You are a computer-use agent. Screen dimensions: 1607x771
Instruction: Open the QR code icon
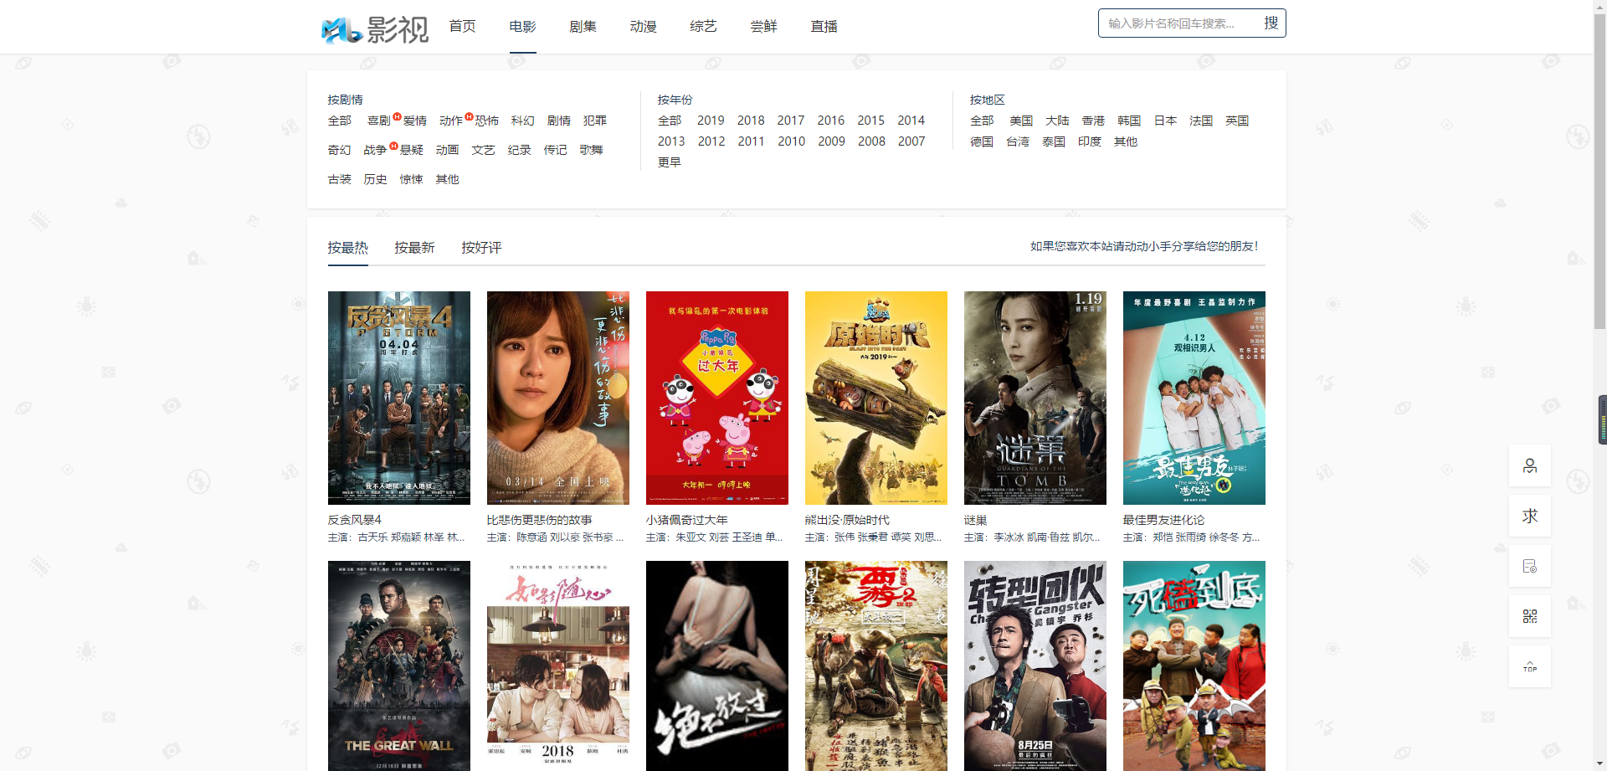[1529, 617]
